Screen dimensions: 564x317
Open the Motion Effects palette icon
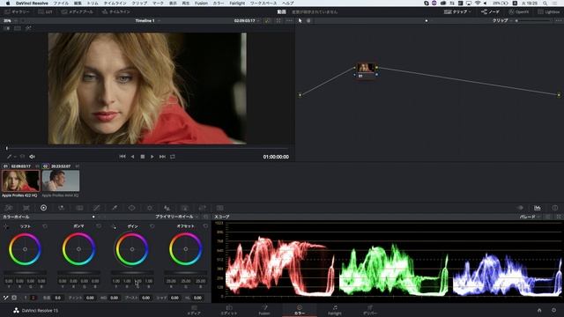coord(79,208)
